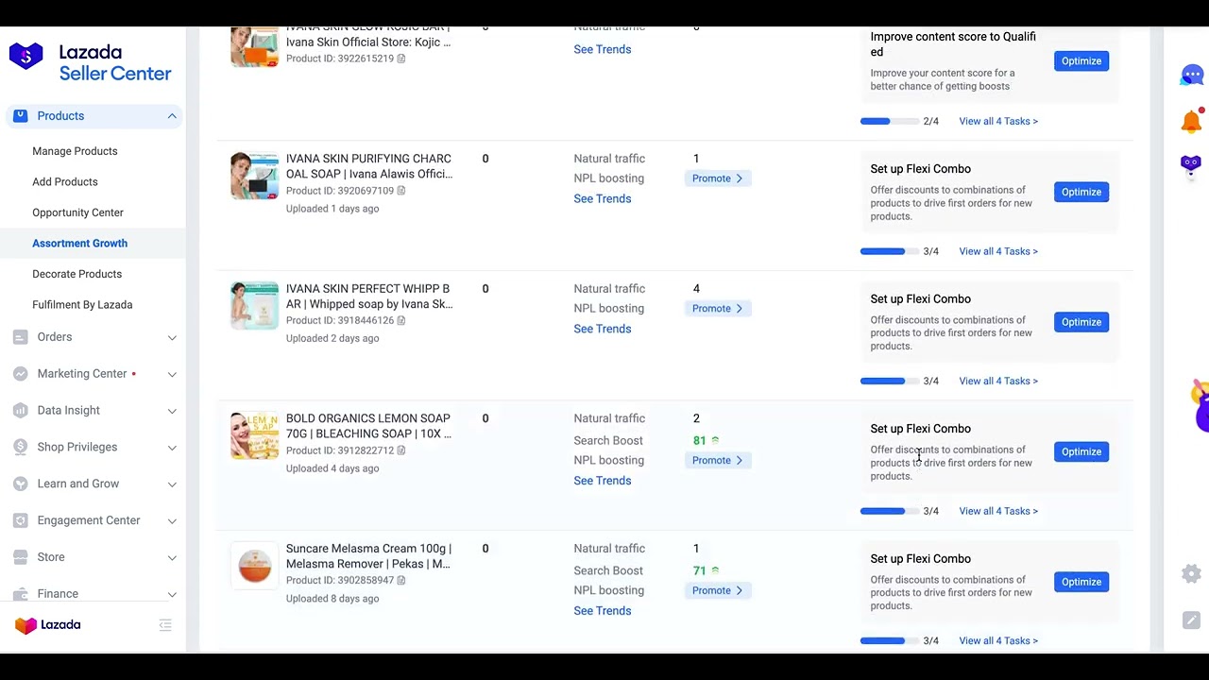Viewport: 1209px width, 680px height.
Task: Click the pencil edit icon at bottom right
Action: tap(1191, 620)
